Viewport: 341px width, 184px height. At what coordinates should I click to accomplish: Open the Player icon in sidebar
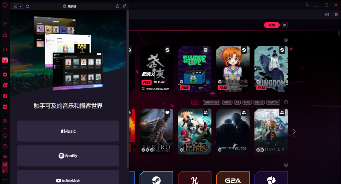coord(5,121)
